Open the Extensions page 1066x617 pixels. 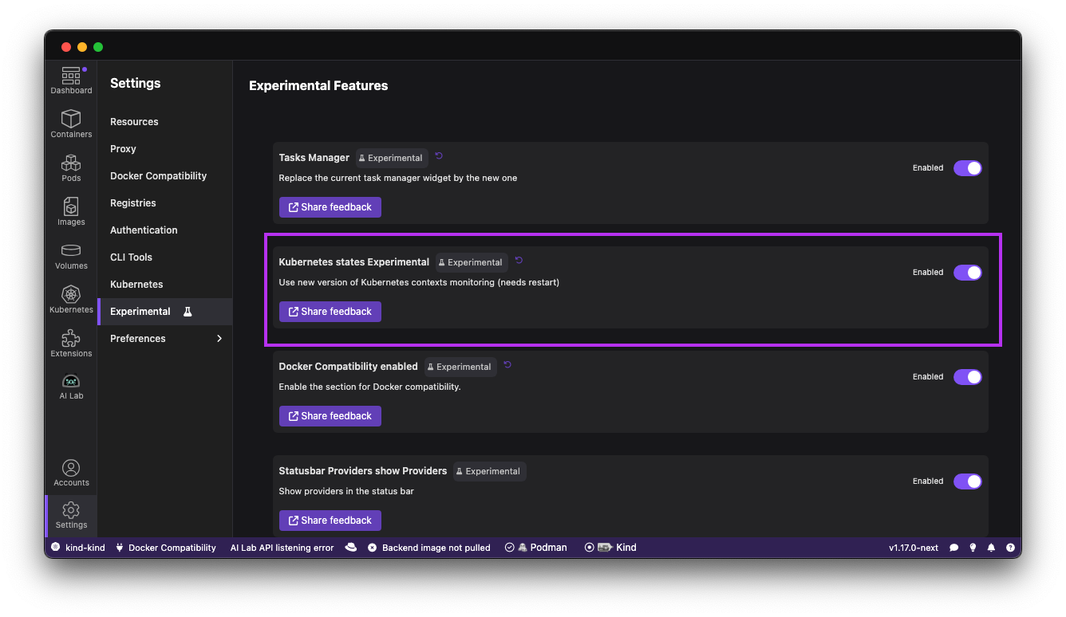coord(71,343)
